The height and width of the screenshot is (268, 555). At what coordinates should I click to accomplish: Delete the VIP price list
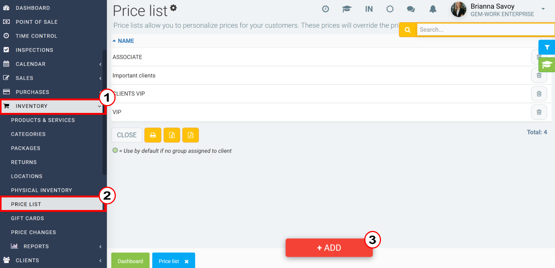(539, 112)
